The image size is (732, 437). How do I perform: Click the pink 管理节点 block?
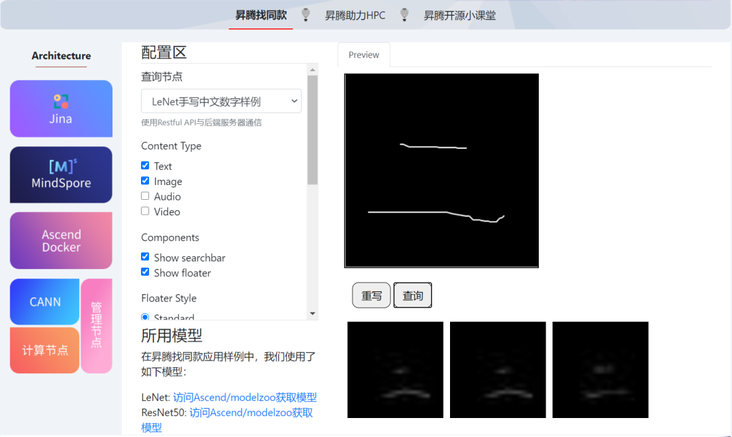coord(96,325)
